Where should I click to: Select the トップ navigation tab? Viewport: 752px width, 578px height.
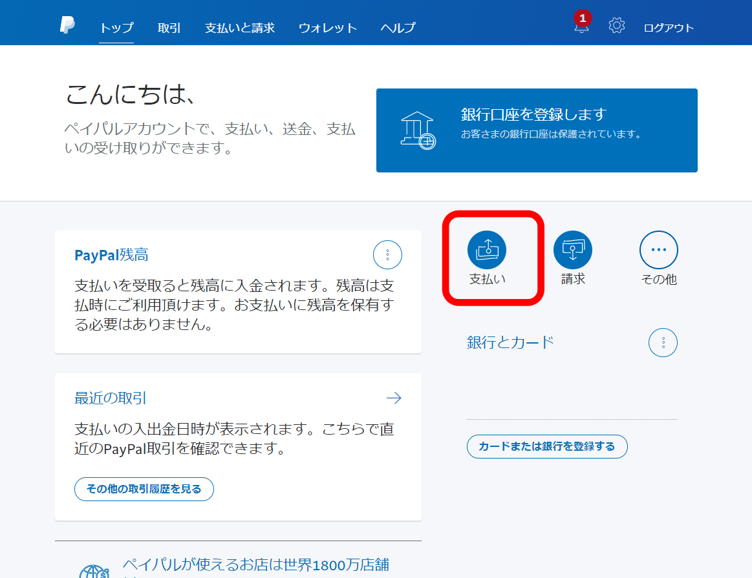click(116, 28)
